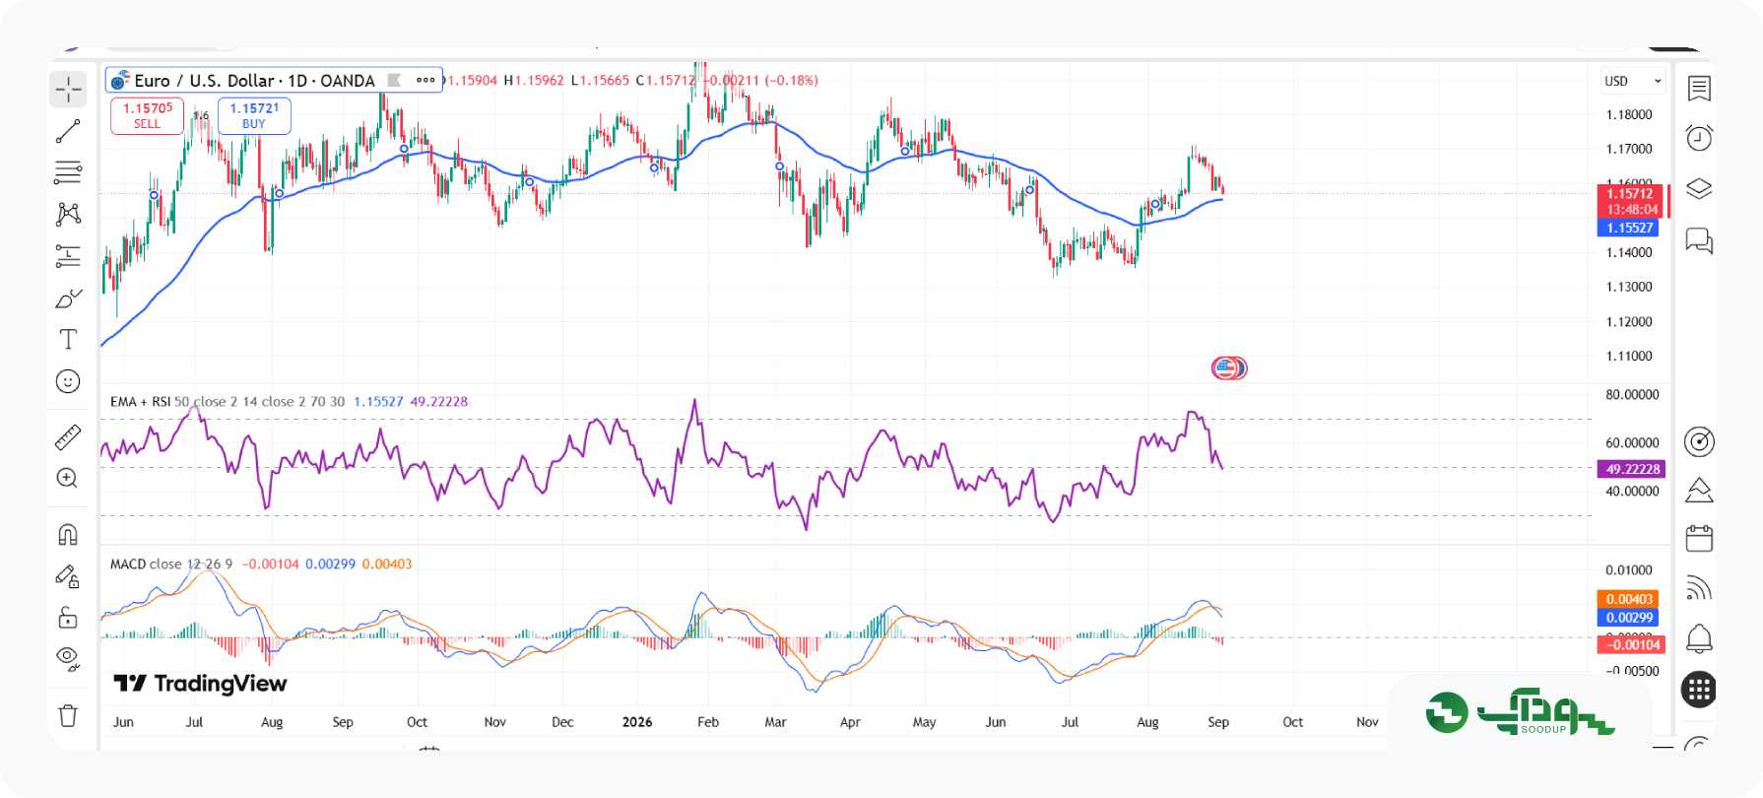Screen dimensions: 1763x798
Task: Click the 2026 label on time axis
Action: click(x=637, y=722)
